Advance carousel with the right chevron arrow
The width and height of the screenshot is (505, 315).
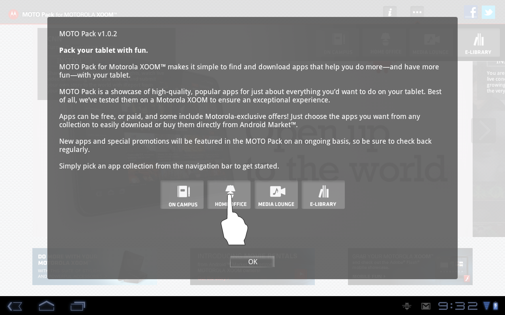[484, 130]
